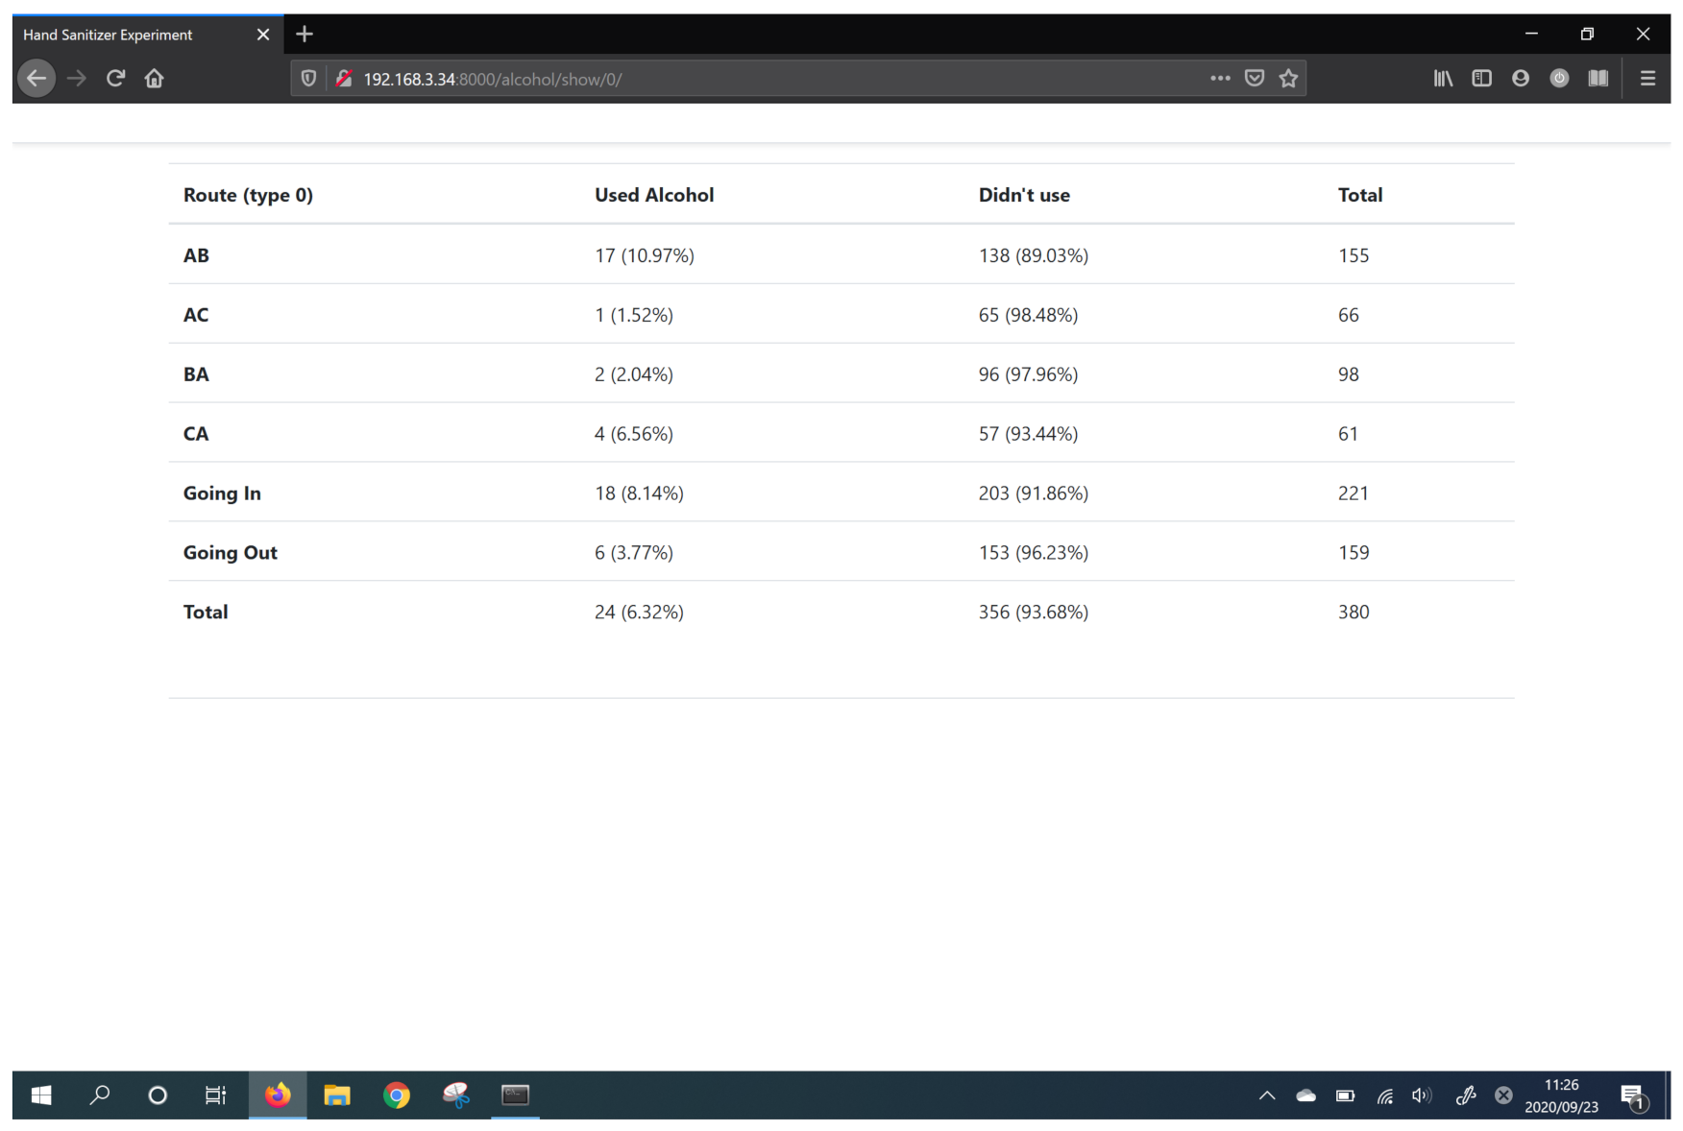
Task: Open the volume icon in system tray
Action: (x=1423, y=1095)
